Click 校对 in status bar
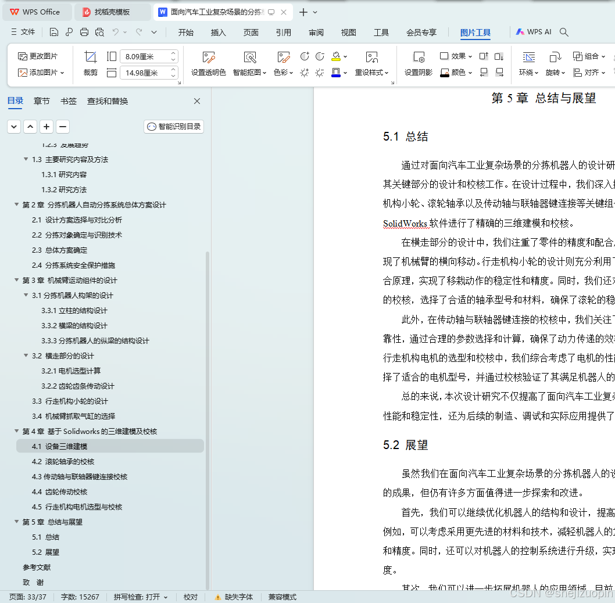Image resolution: width=615 pixels, height=603 pixels. coord(191,597)
